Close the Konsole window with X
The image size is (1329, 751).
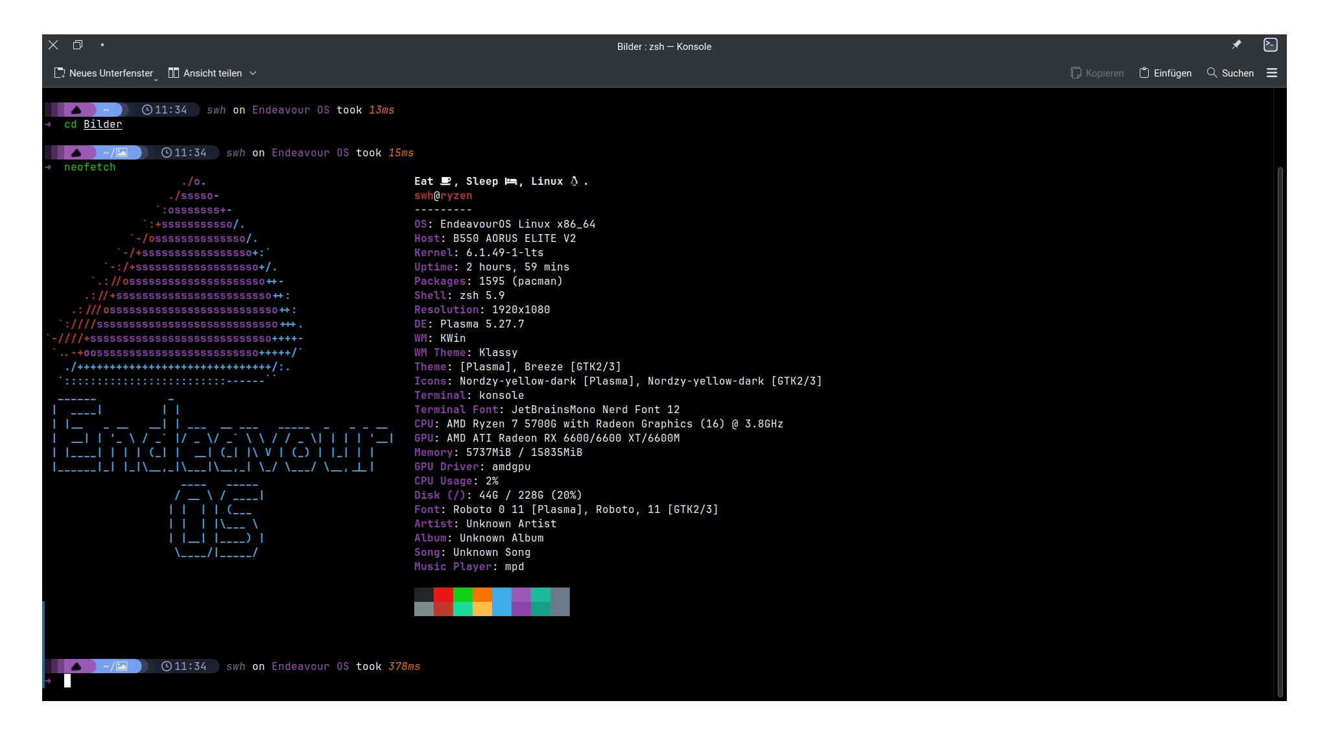[x=53, y=45]
